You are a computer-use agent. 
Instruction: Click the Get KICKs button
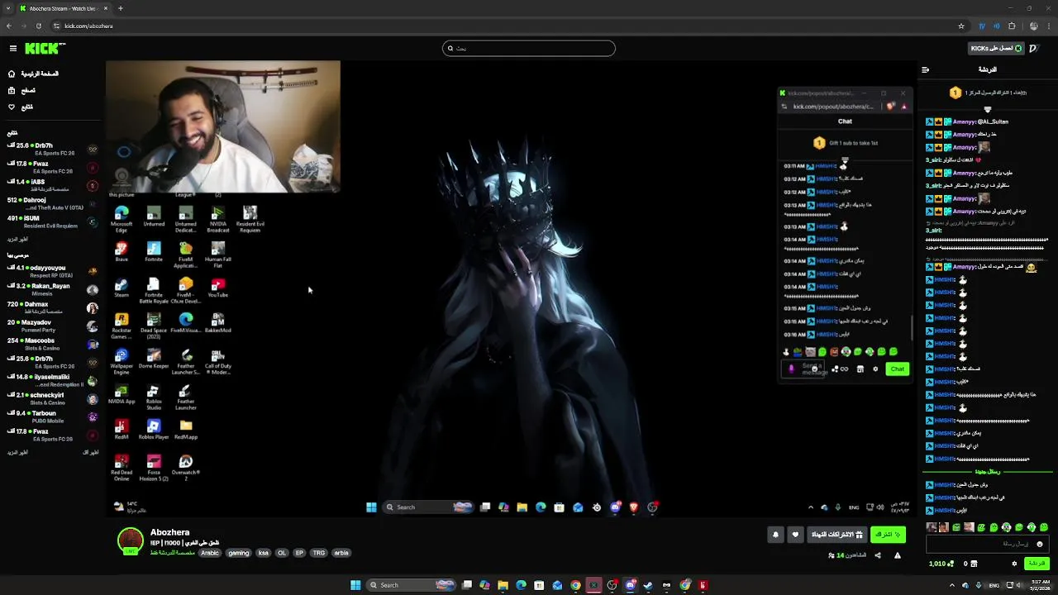point(996,48)
